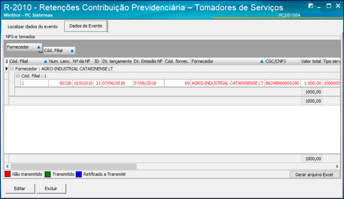344x199 pixels.
Task: Click the window restore-down icon in title bar
Action: tap(311, 6)
